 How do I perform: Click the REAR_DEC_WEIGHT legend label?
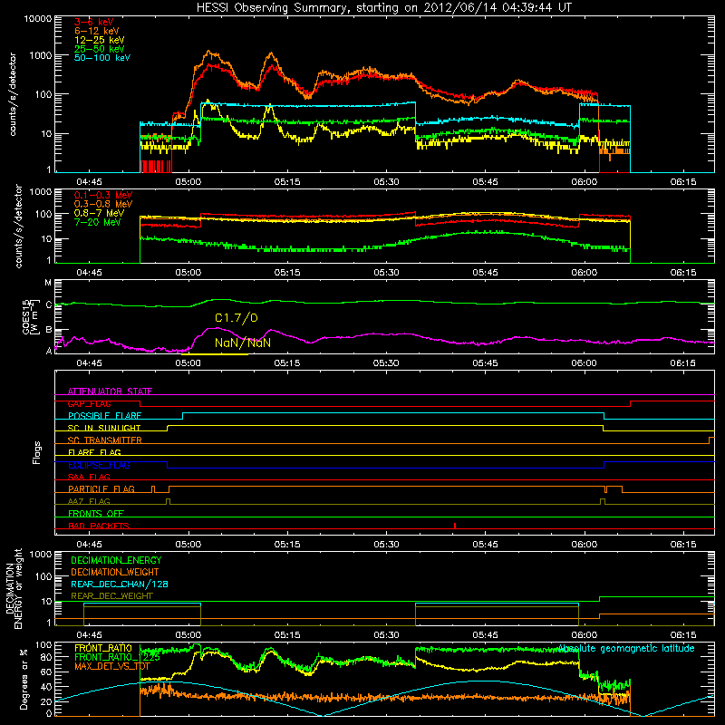(x=111, y=596)
